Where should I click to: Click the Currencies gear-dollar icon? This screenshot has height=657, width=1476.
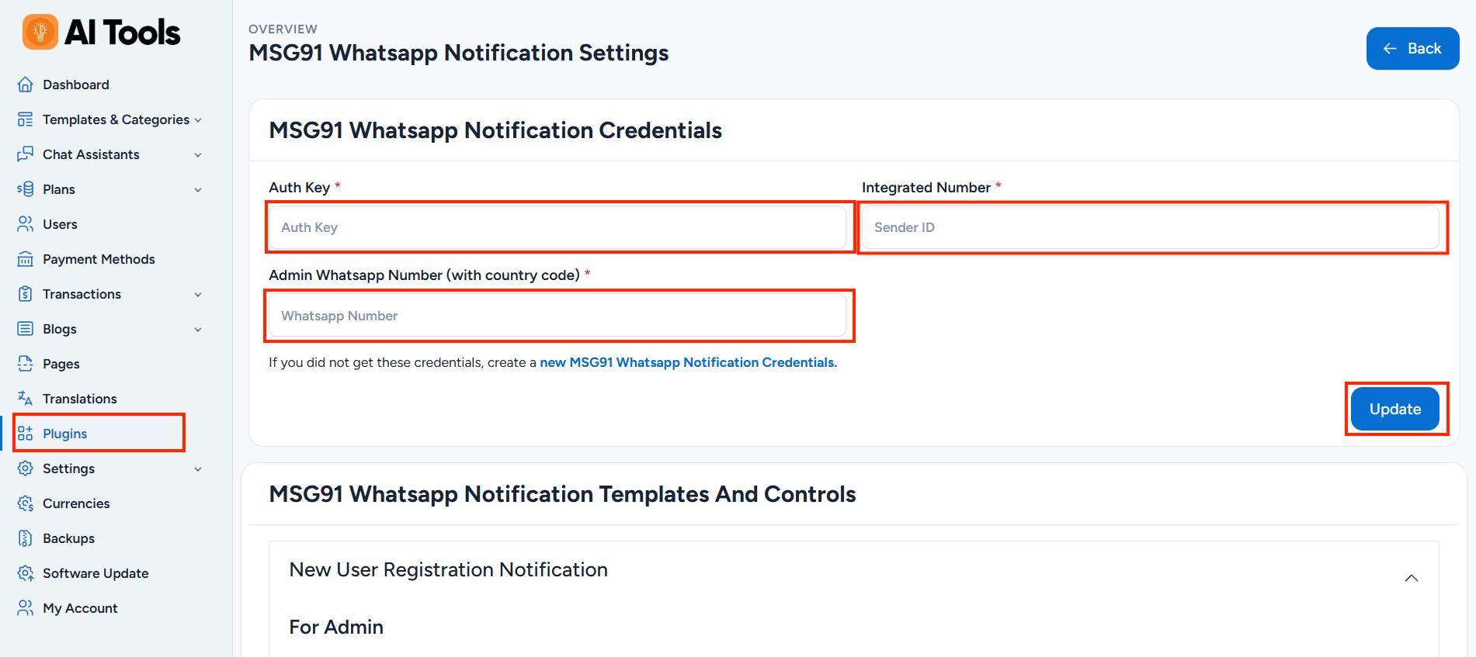point(26,503)
